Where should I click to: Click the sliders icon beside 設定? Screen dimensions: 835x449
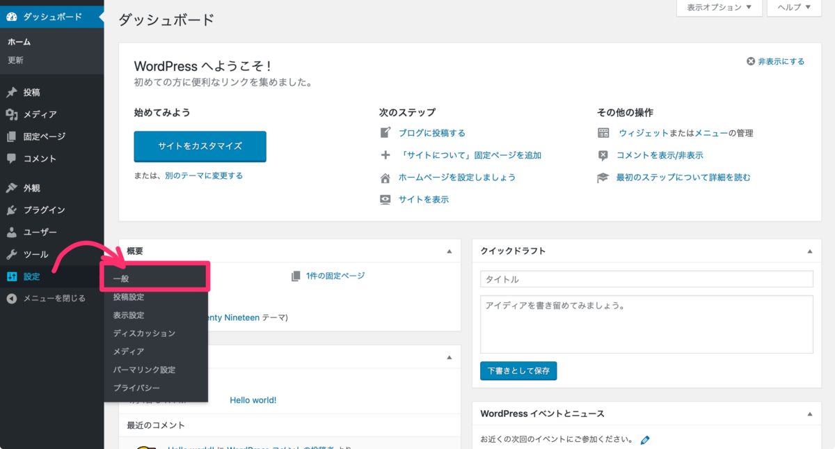tap(12, 276)
